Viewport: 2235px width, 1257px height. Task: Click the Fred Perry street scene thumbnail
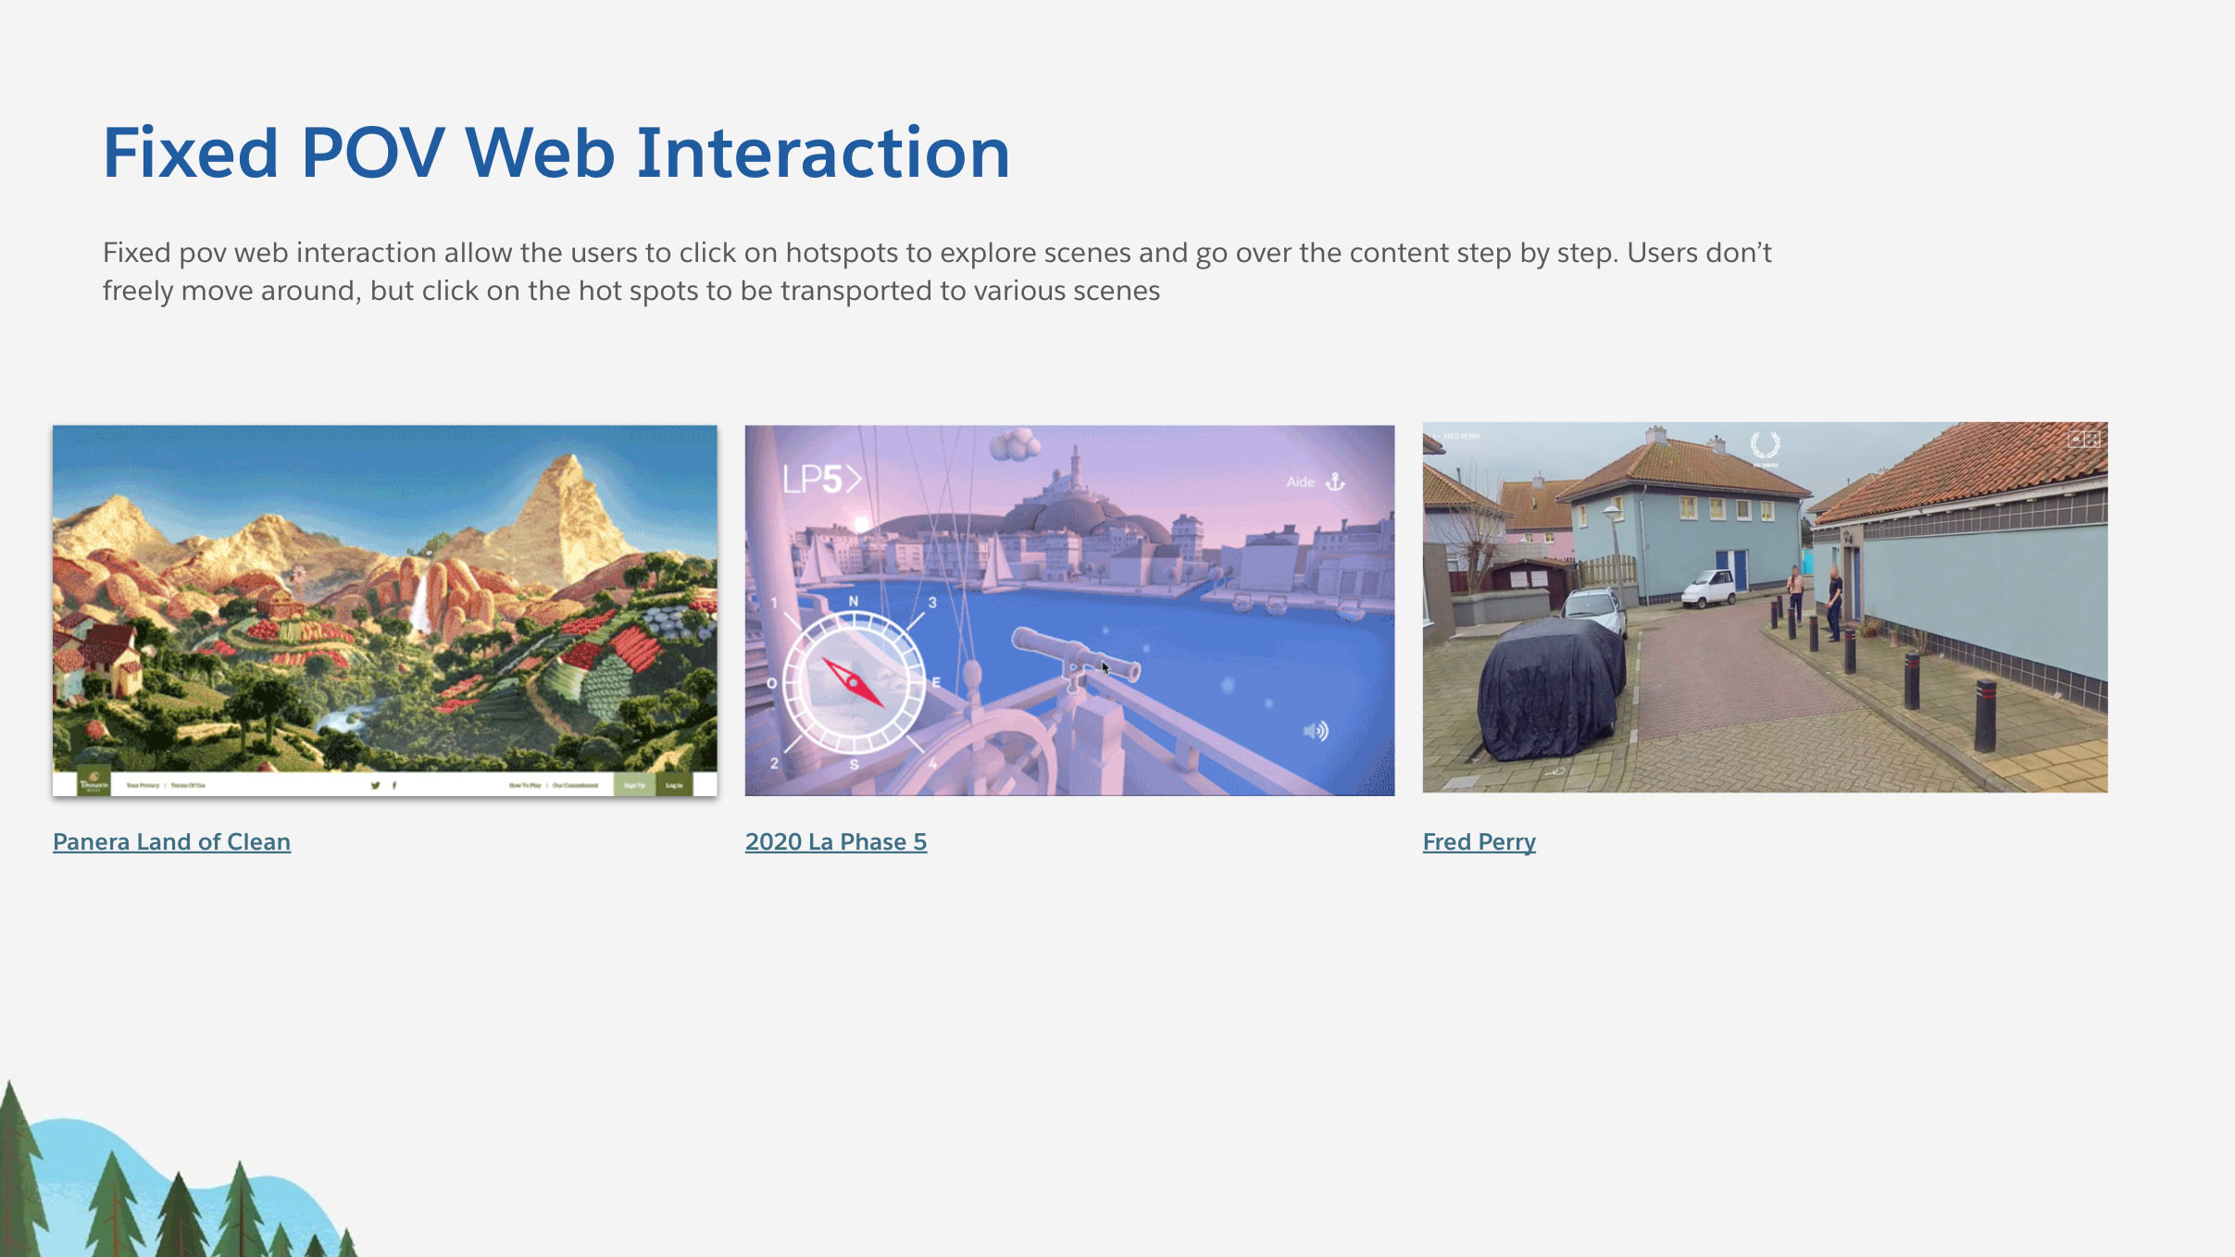pyautogui.click(x=1765, y=607)
